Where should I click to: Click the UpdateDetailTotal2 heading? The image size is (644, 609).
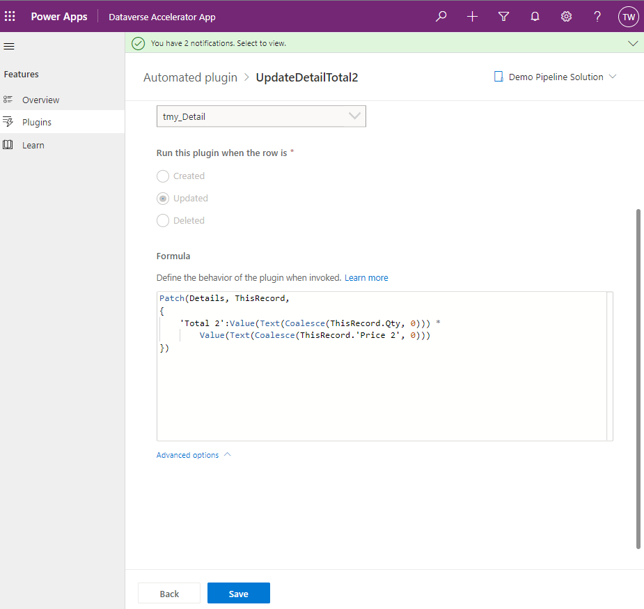point(307,77)
